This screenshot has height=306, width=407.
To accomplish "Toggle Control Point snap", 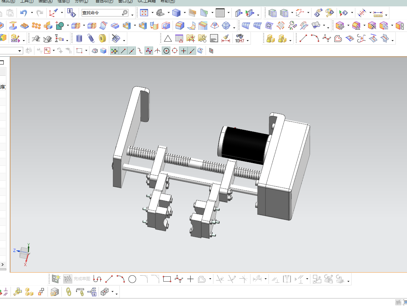I will pos(140,51).
